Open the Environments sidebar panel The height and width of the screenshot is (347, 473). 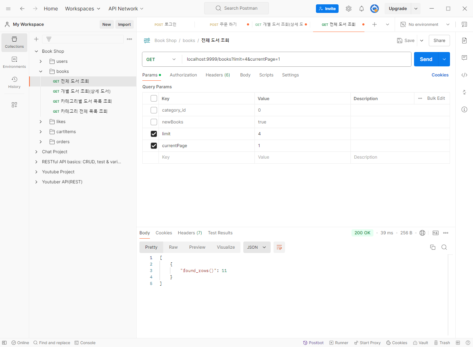pos(14,62)
